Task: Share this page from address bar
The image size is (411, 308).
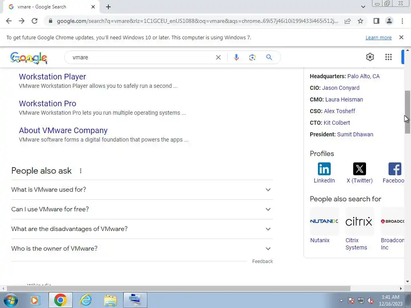Action: click(348, 21)
